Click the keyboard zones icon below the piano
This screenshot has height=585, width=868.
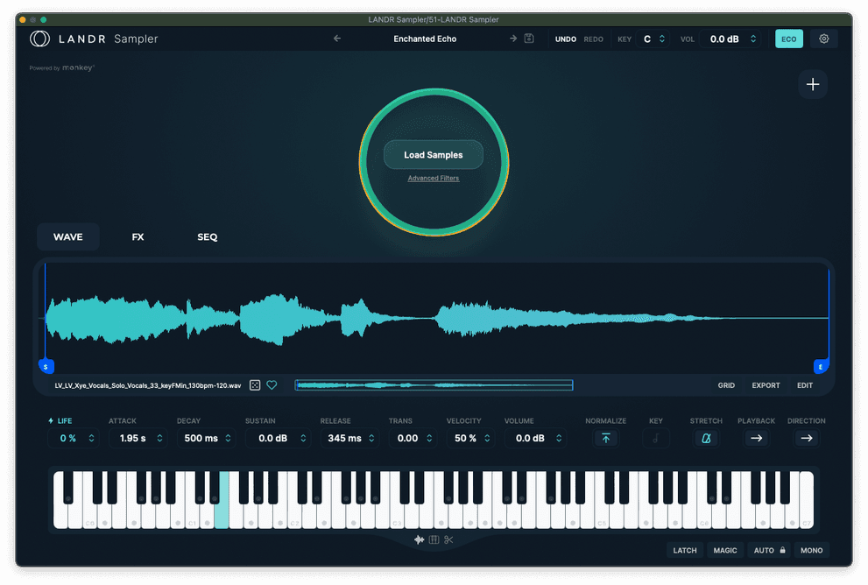coord(433,539)
